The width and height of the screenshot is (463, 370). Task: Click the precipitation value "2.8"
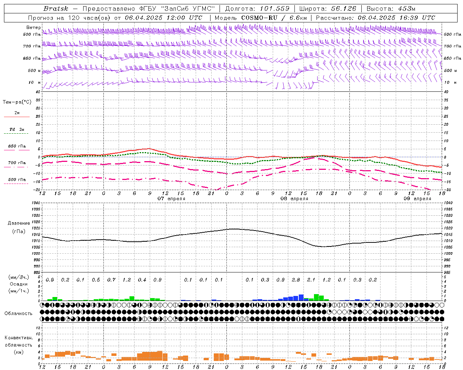296,280
